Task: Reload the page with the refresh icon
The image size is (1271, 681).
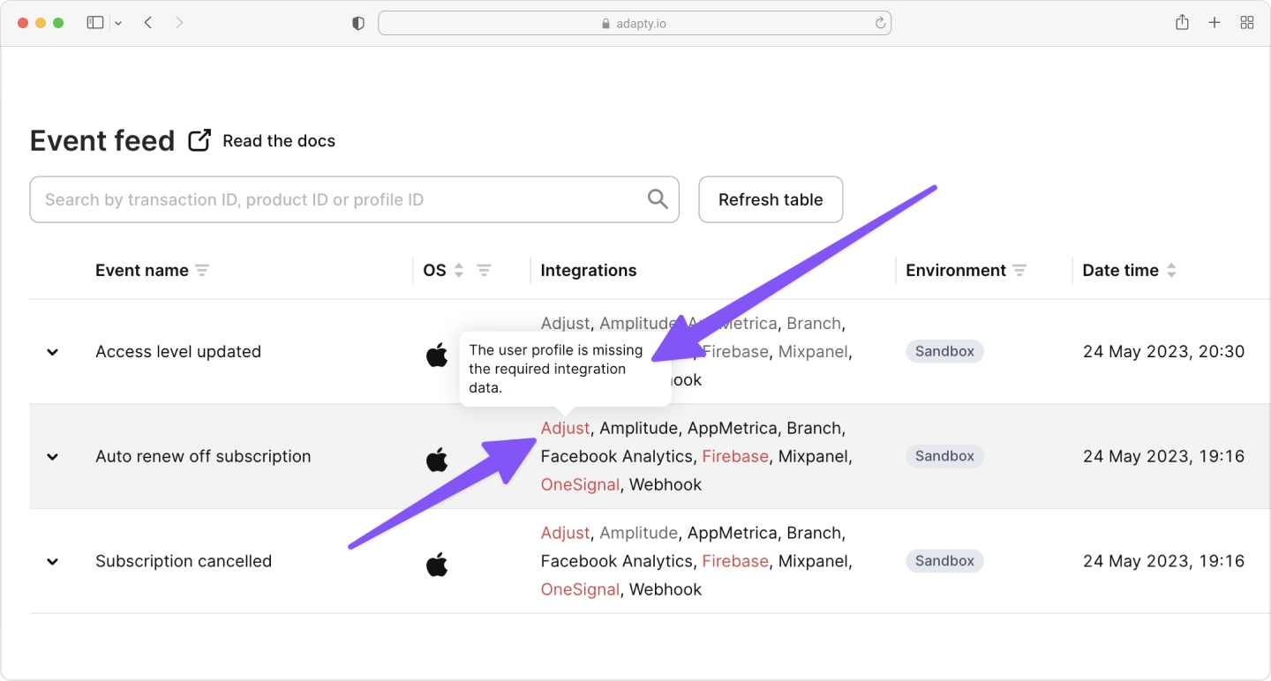Action: [x=880, y=24]
